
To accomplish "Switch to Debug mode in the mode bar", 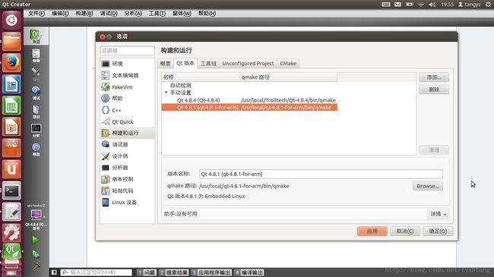I will (x=36, y=93).
